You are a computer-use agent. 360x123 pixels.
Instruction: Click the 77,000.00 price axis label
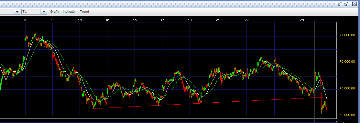[347, 35]
